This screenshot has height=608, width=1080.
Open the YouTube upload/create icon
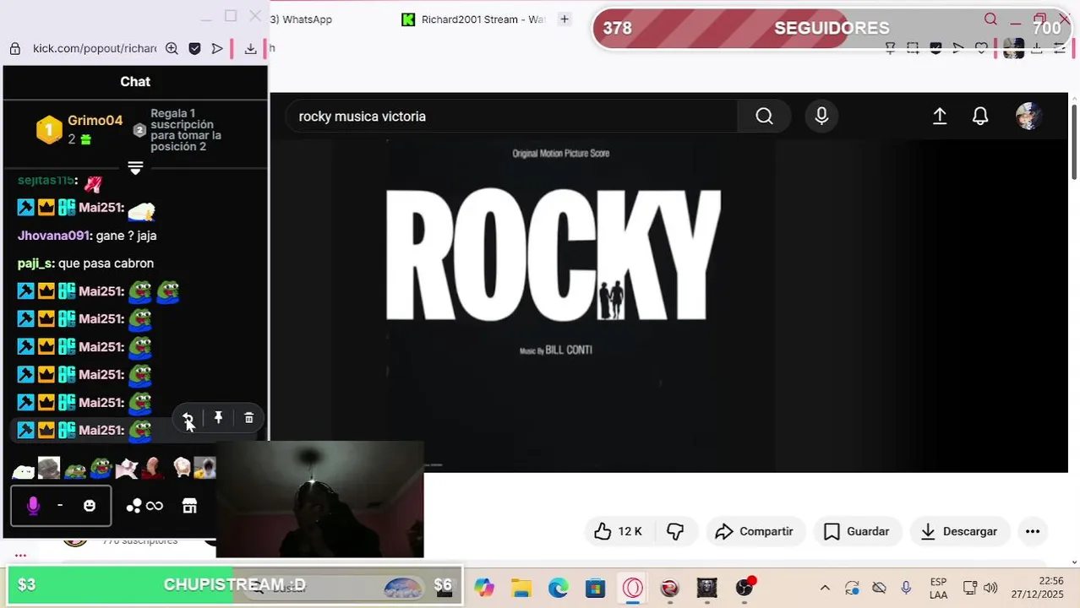940,117
